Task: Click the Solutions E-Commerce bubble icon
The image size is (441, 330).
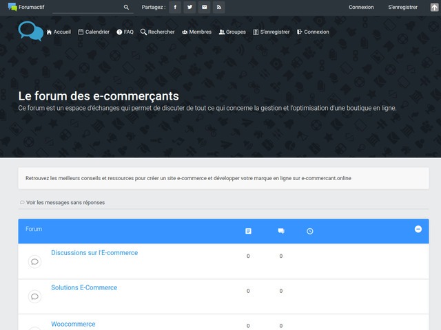Action: [34, 296]
